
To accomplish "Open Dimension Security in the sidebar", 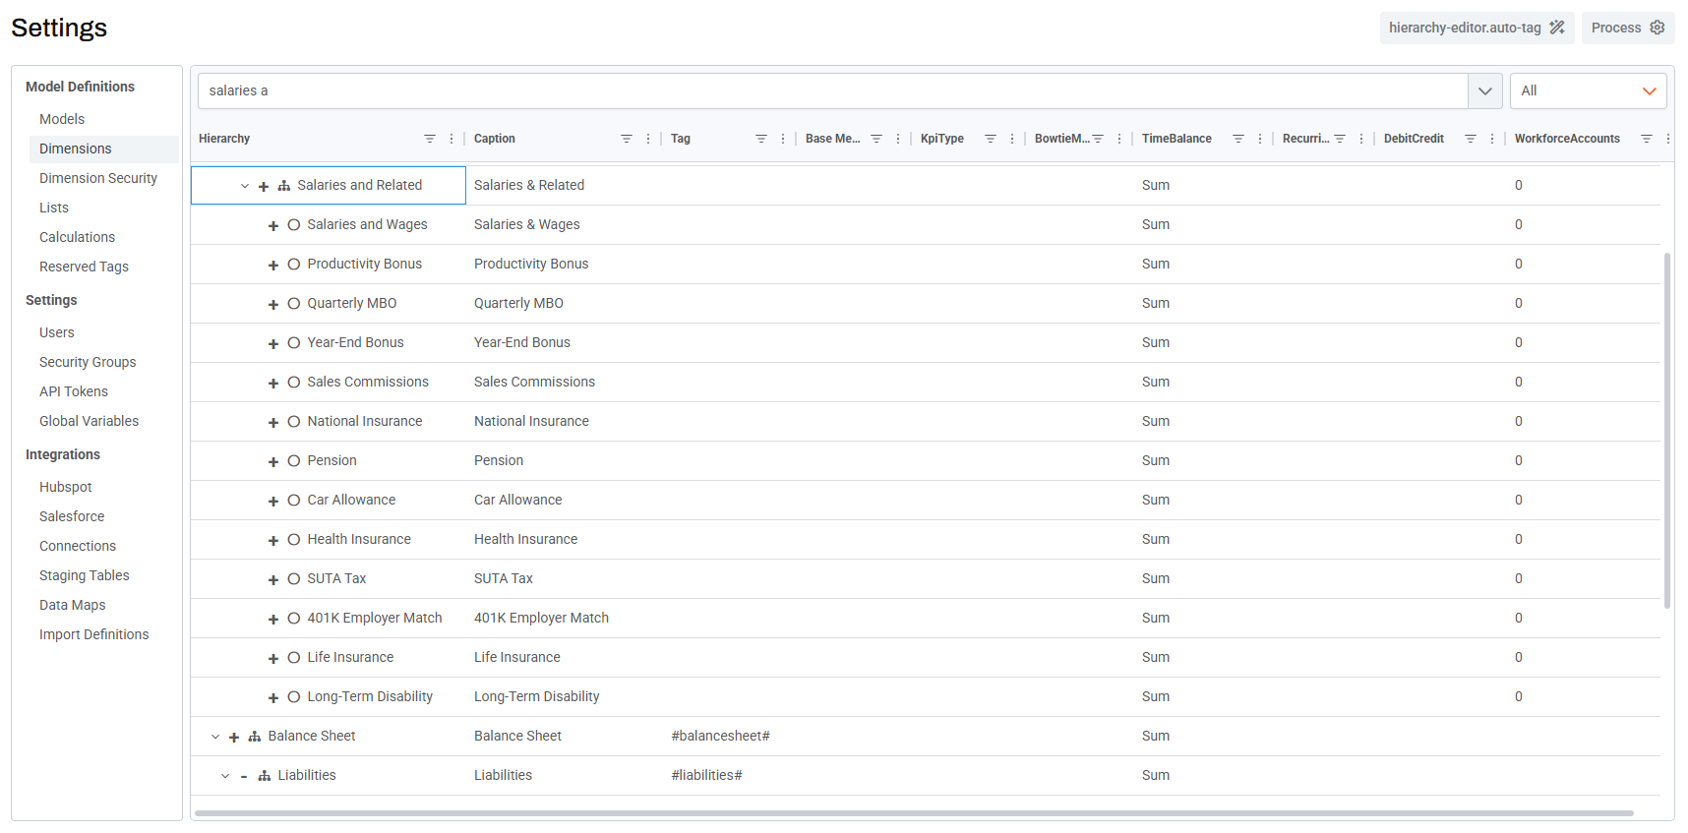I will click(x=98, y=178).
